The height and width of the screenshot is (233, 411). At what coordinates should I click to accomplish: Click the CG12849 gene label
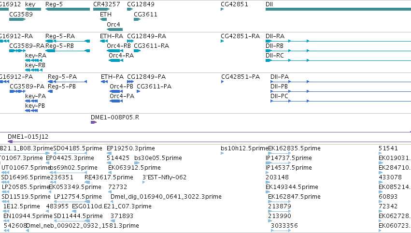[x=141, y=4]
